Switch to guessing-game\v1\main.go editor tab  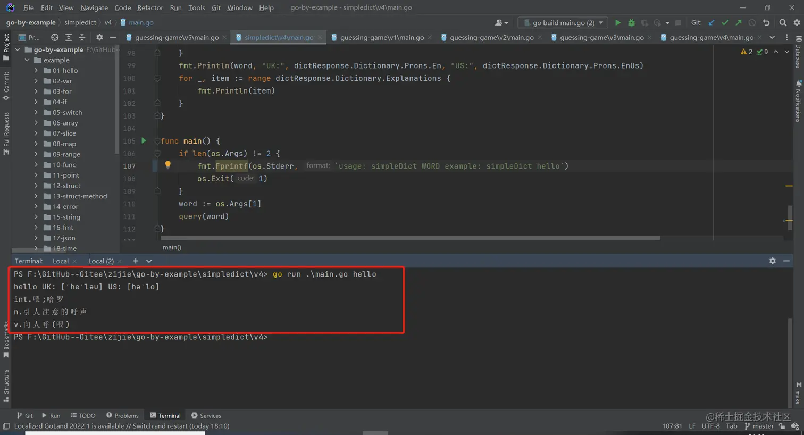(382, 37)
